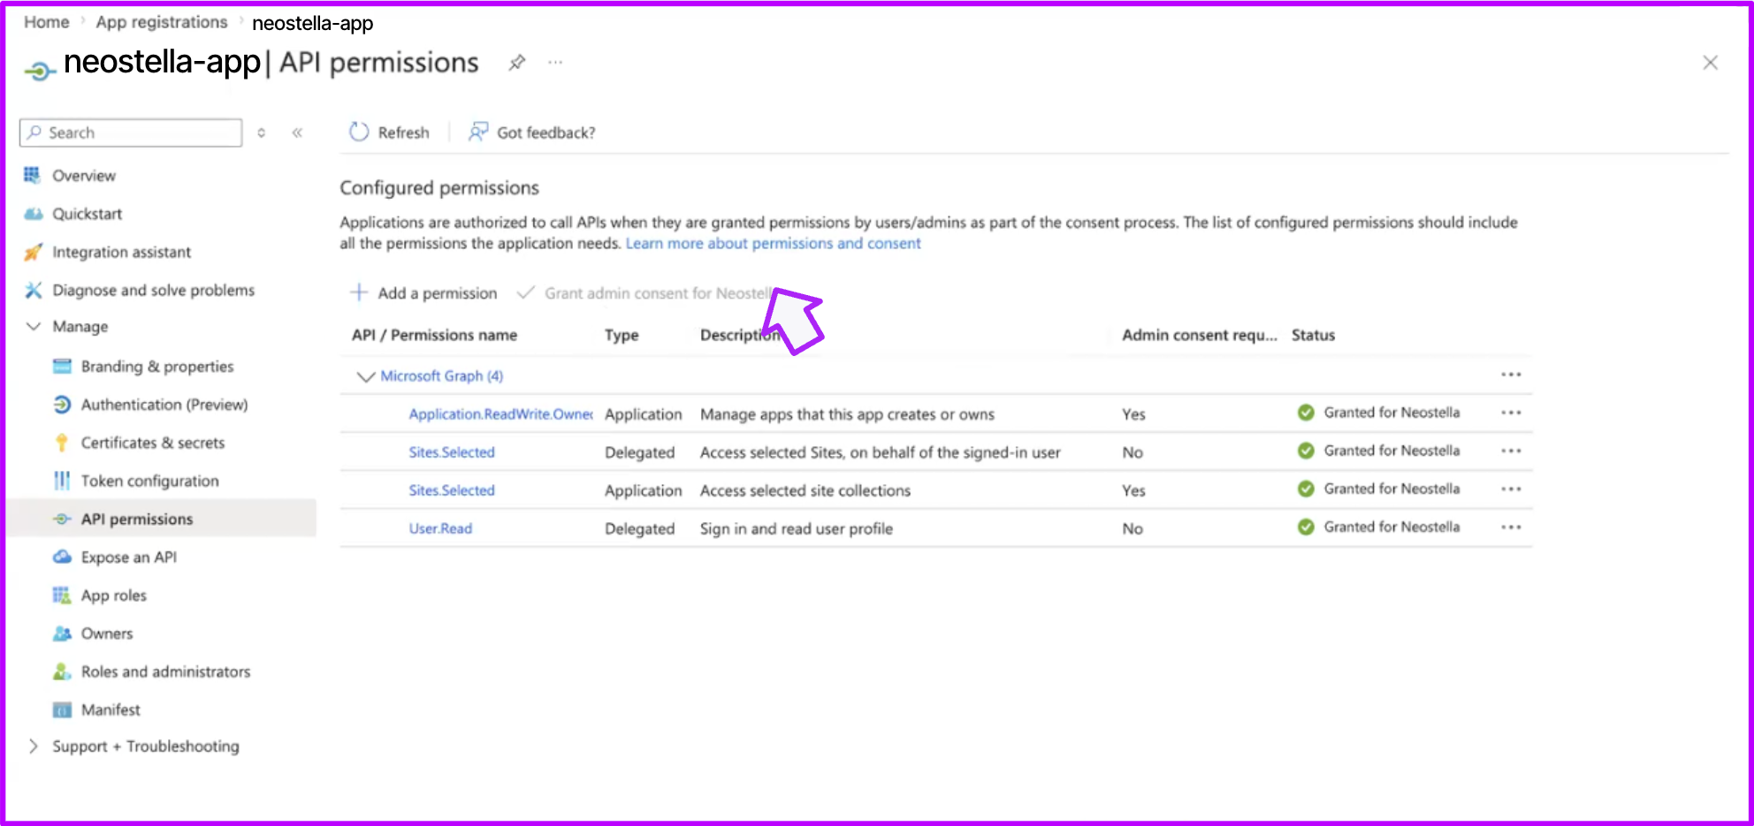
Task: Click the Token configuration bars icon
Action: (62, 481)
